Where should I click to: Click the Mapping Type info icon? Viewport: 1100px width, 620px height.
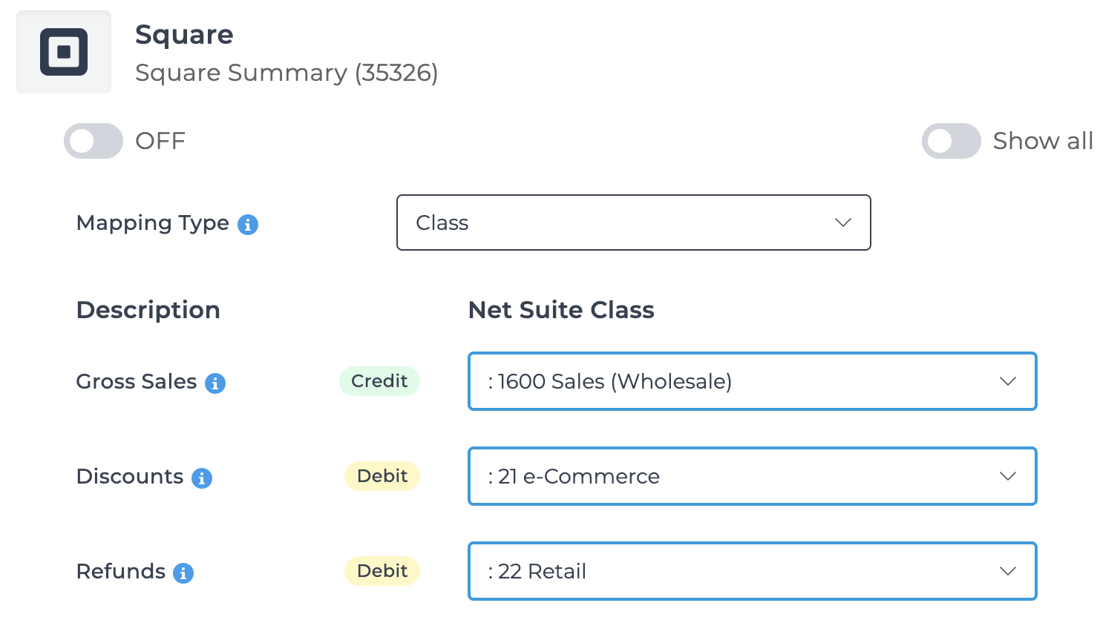click(x=248, y=225)
